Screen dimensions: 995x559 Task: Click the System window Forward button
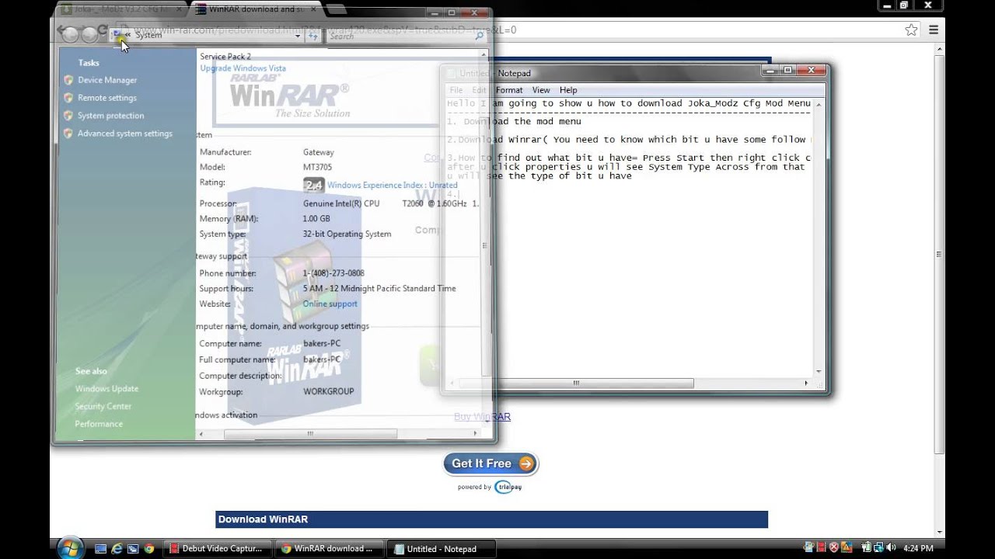(89, 34)
